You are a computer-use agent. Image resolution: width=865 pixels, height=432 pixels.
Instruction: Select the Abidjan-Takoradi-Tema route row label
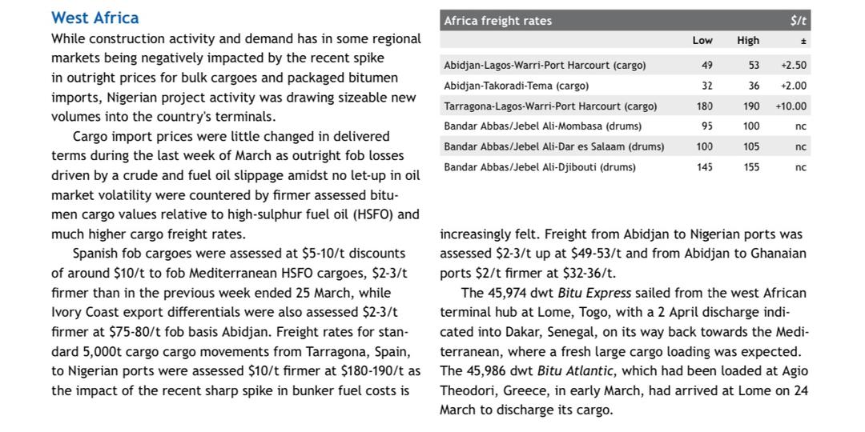pyautogui.click(x=516, y=86)
